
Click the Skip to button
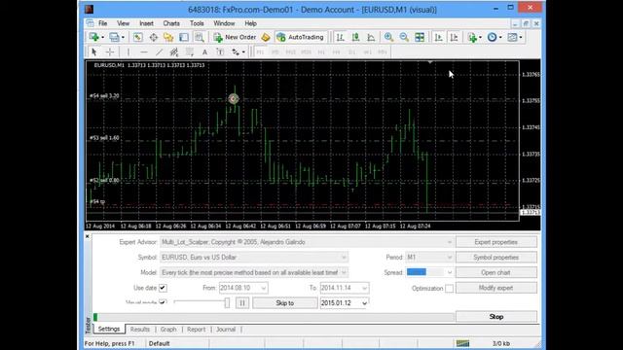tap(285, 303)
